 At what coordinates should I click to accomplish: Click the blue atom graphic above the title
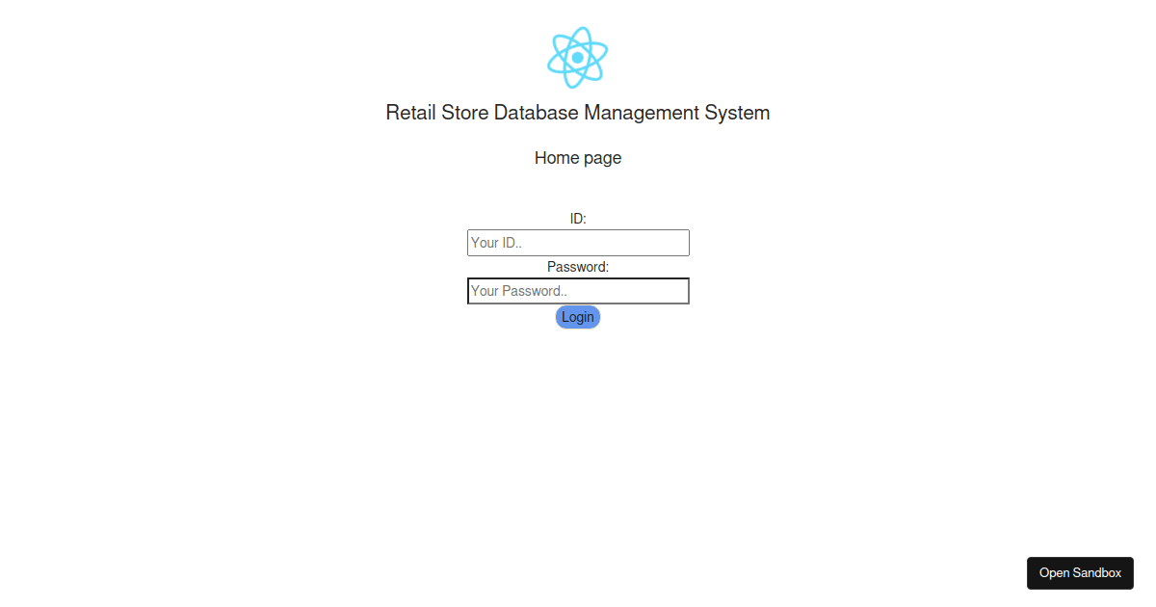coord(578,58)
